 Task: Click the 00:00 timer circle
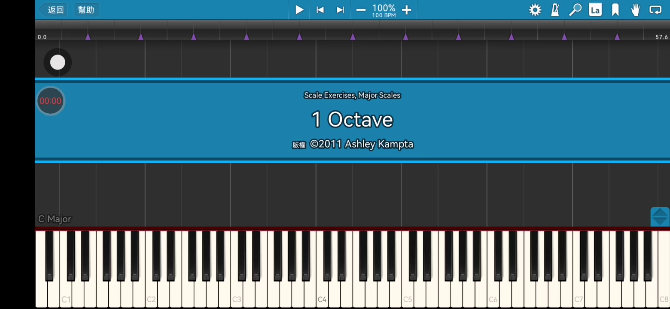click(x=51, y=101)
